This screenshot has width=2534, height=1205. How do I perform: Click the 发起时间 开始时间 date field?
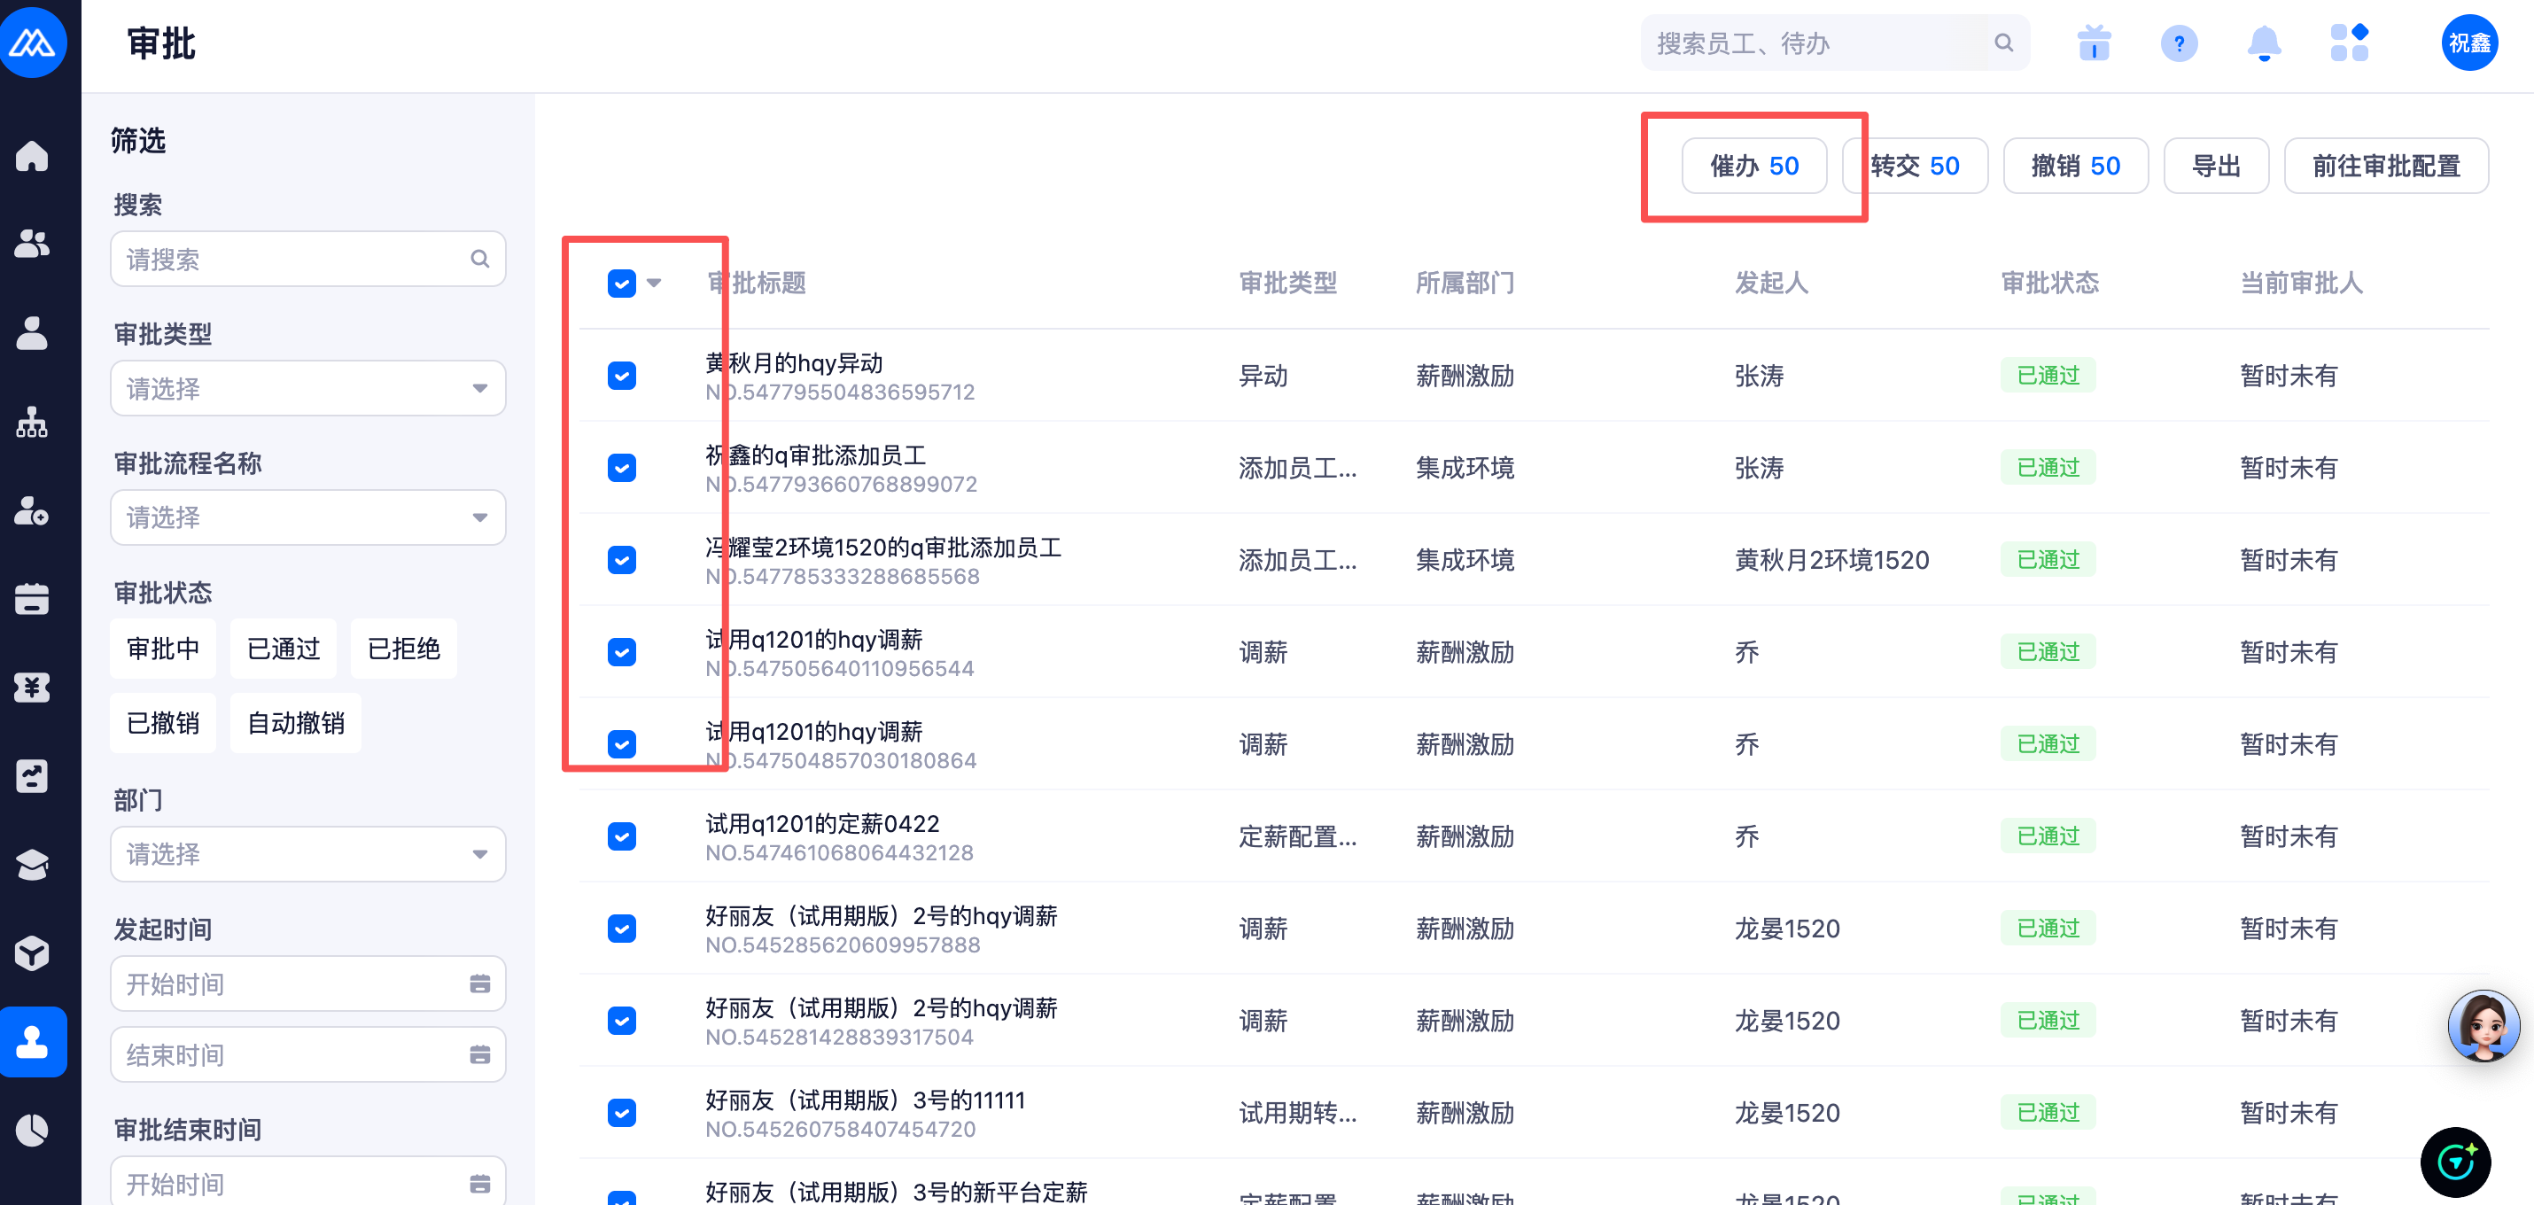(x=308, y=983)
